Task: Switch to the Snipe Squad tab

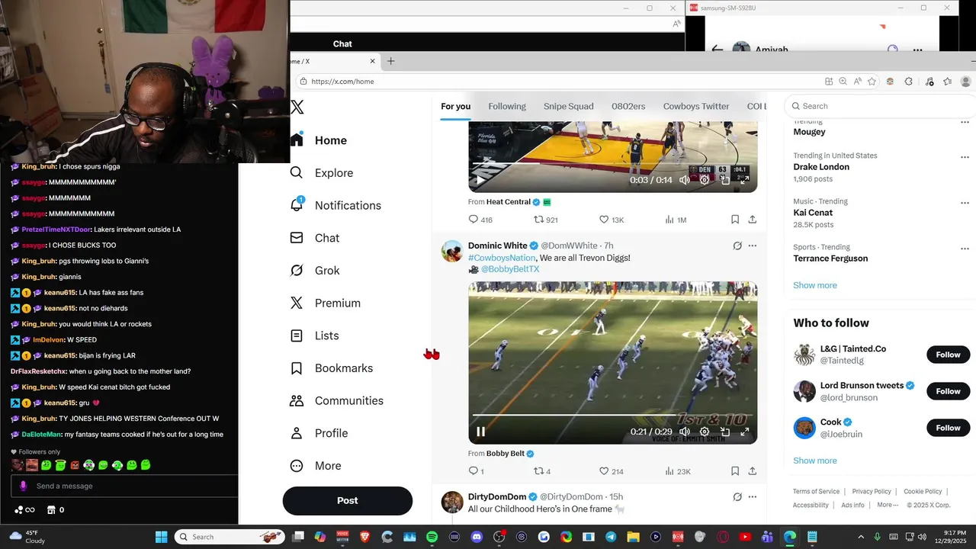Action: pos(568,106)
